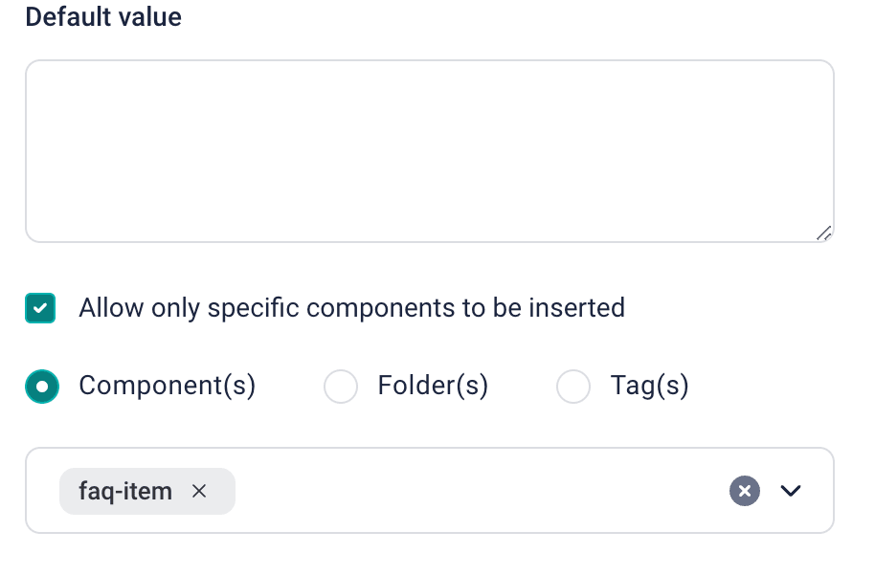Expand the component list chevron arrow
The height and width of the screenshot is (576, 875).
(790, 491)
